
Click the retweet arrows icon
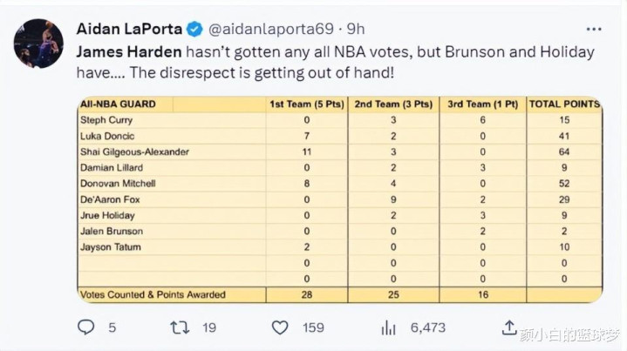click(x=180, y=327)
